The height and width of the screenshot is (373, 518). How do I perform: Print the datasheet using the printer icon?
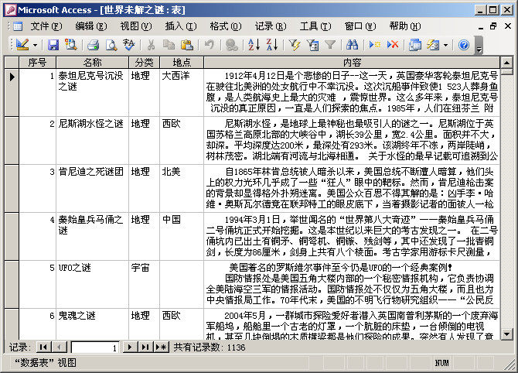94,45
